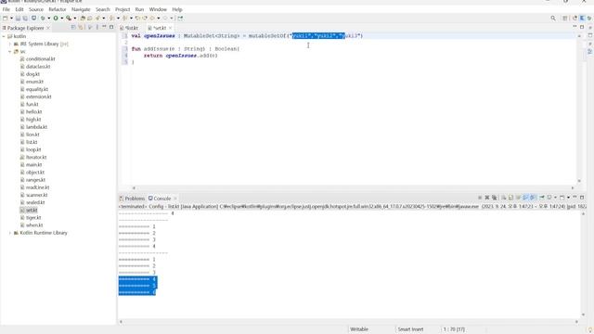The image size is (594, 334).
Task: Minimize the Console view
Action: pos(575,197)
